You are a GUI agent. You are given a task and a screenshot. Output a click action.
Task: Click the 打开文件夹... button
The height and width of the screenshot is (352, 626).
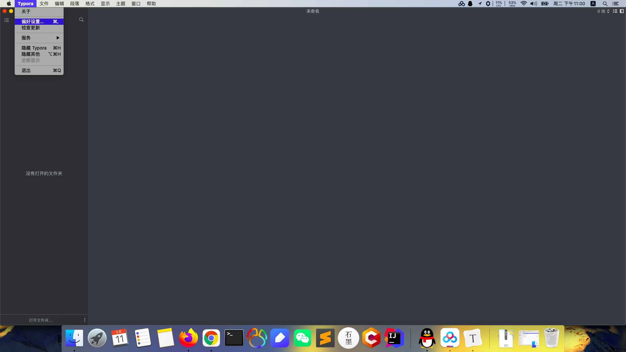[40, 320]
